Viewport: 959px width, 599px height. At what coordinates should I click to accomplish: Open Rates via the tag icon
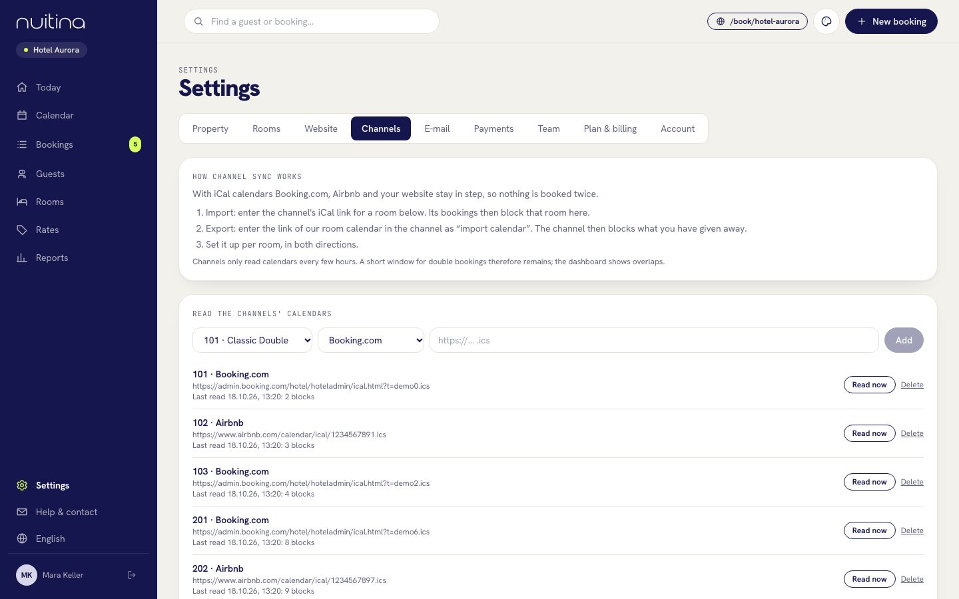tap(22, 230)
